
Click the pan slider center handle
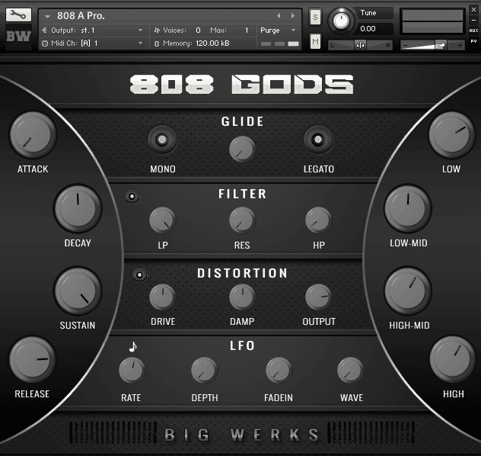361,45
